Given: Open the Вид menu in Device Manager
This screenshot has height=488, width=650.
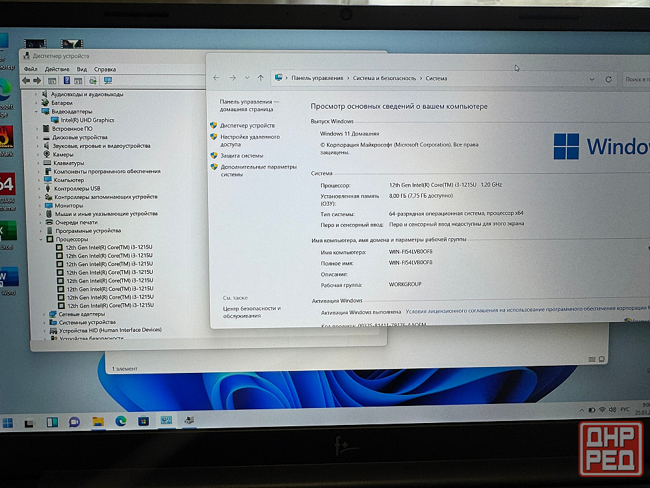Looking at the screenshot, I should pyautogui.click(x=82, y=69).
